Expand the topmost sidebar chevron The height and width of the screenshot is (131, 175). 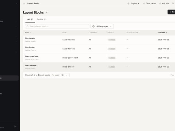pyautogui.click(x=16, y=4)
